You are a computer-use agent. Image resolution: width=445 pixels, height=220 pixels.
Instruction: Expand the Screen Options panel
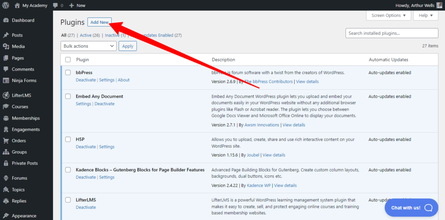[x=389, y=16]
